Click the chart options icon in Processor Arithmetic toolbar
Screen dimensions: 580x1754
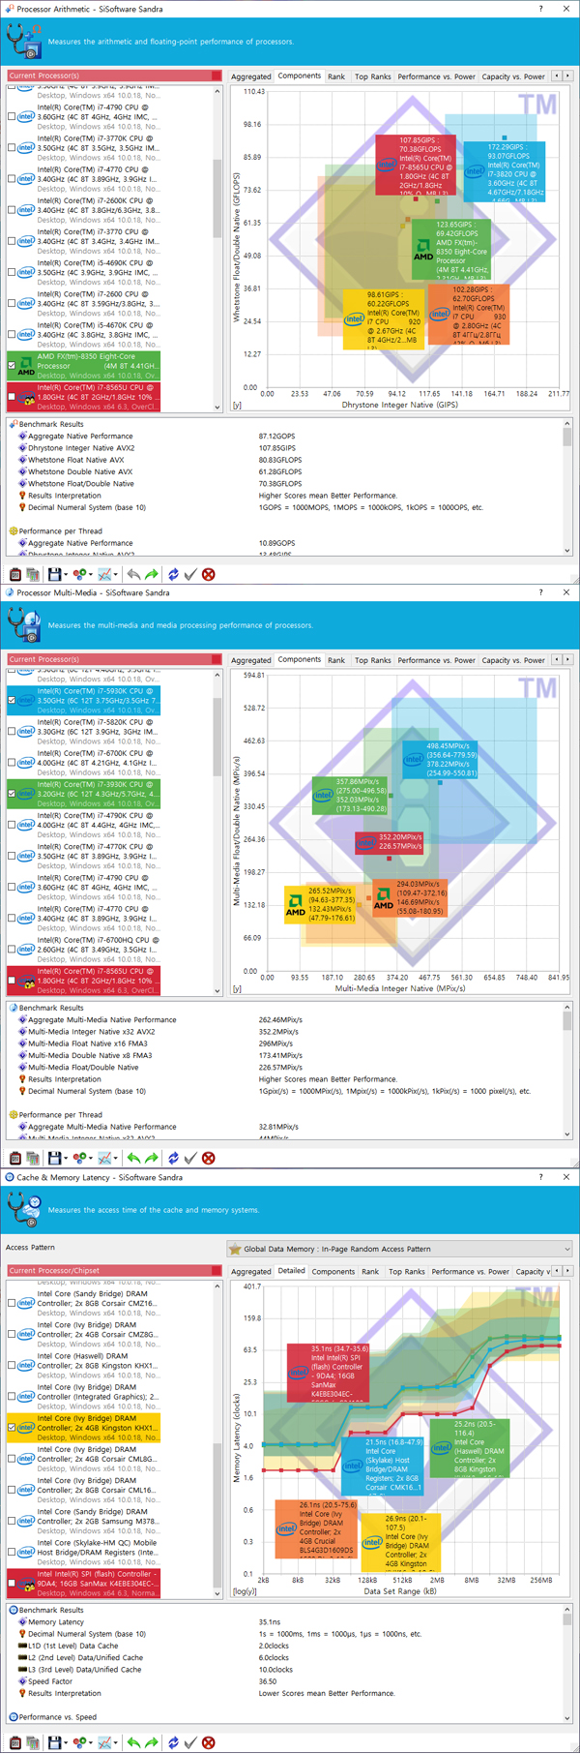pyautogui.click(x=104, y=574)
